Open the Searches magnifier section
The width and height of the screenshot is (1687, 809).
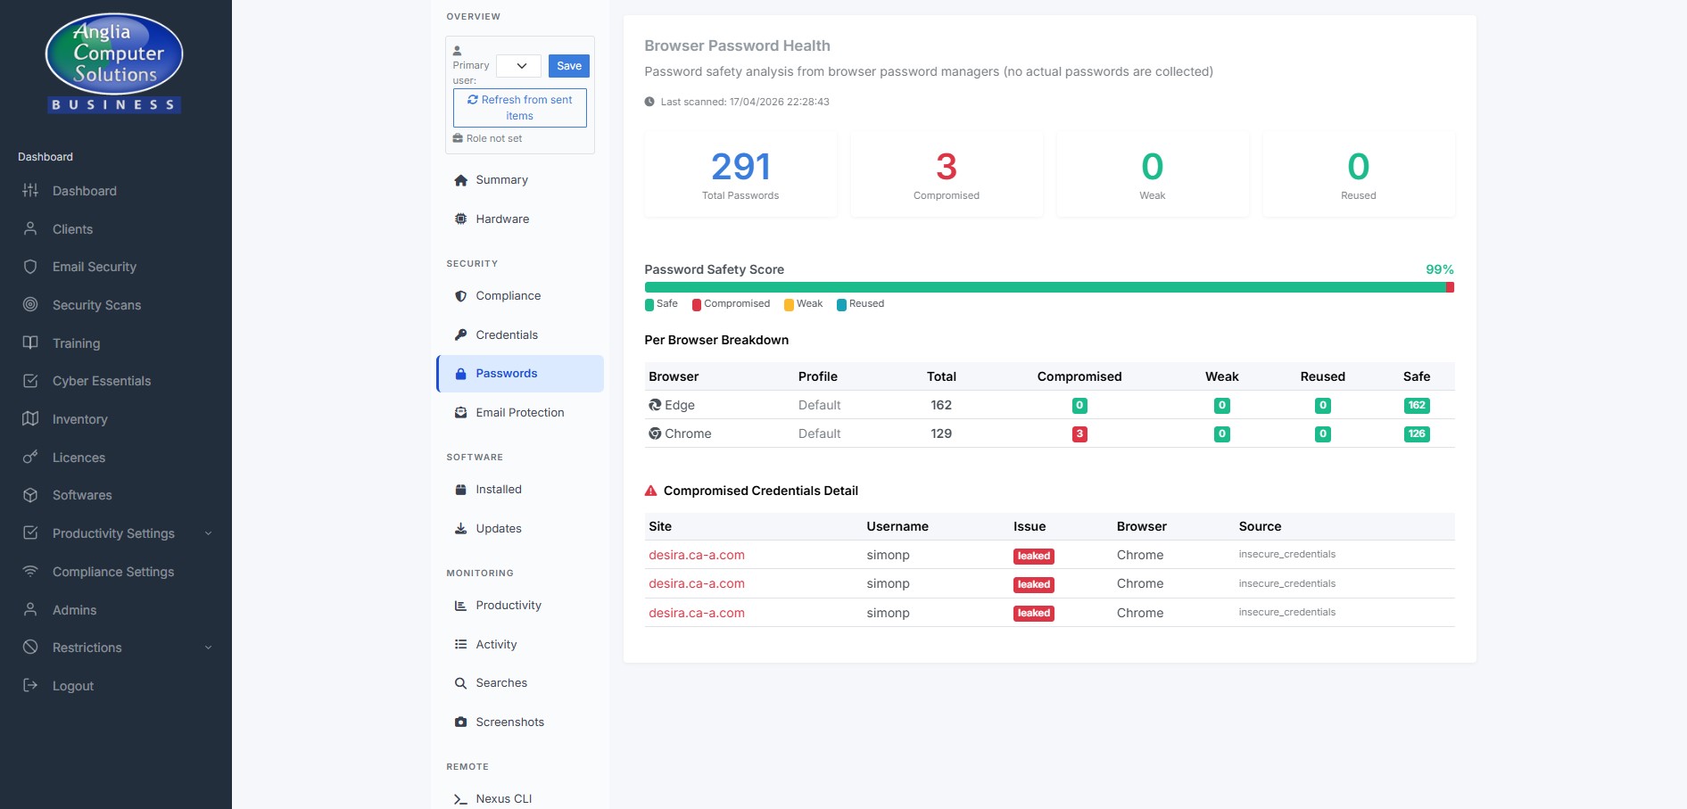461,682
